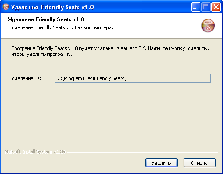Viewport: 223px width, 174px height.
Task: Click the blank blue area of title bar
Action: tap(142, 7)
